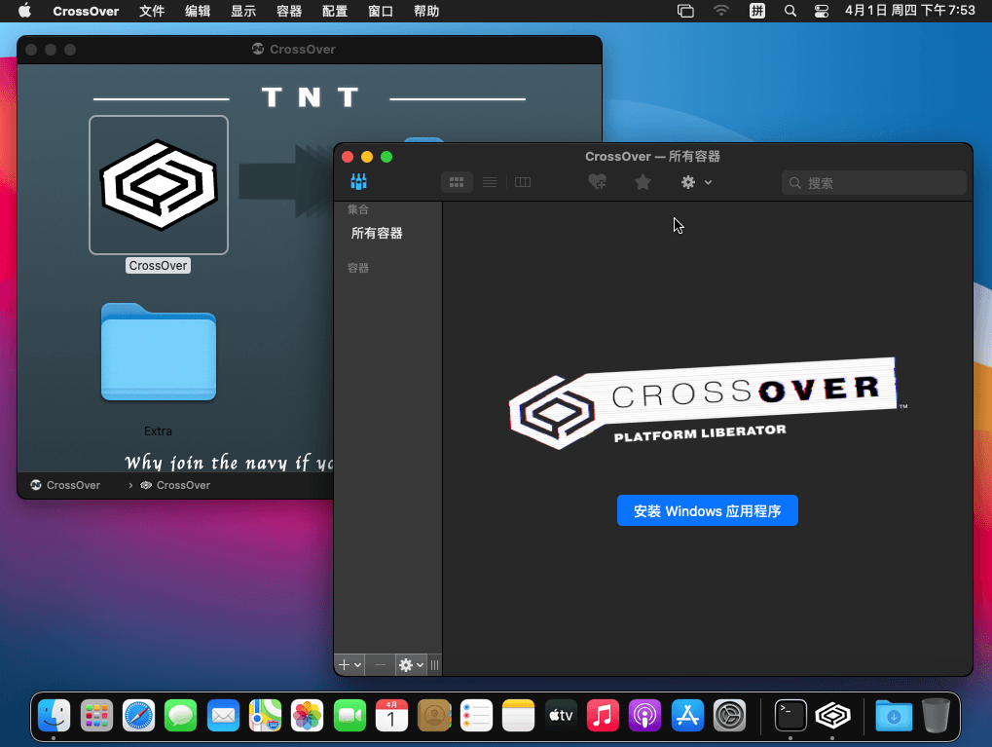Click the date and time in menu bar
992x747 pixels.
910,11
